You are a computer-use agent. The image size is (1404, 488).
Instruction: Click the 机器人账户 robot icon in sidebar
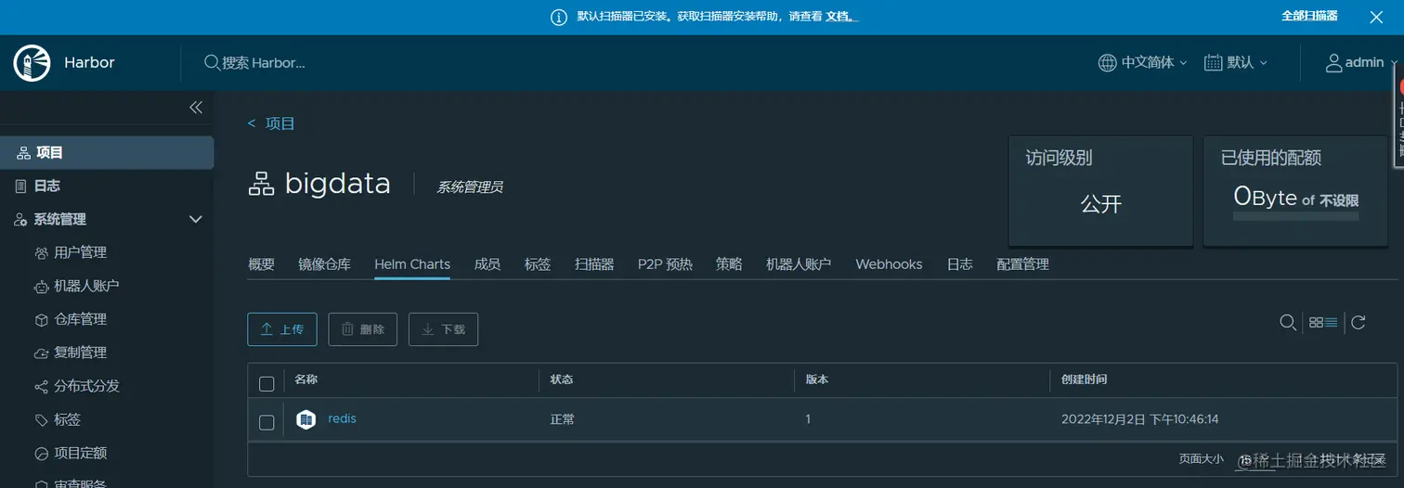click(41, 286)
